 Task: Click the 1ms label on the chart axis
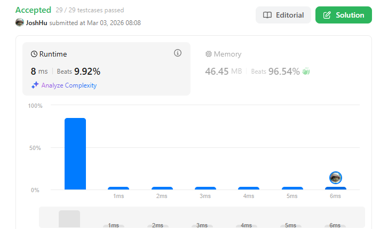[x=118, y=196]
